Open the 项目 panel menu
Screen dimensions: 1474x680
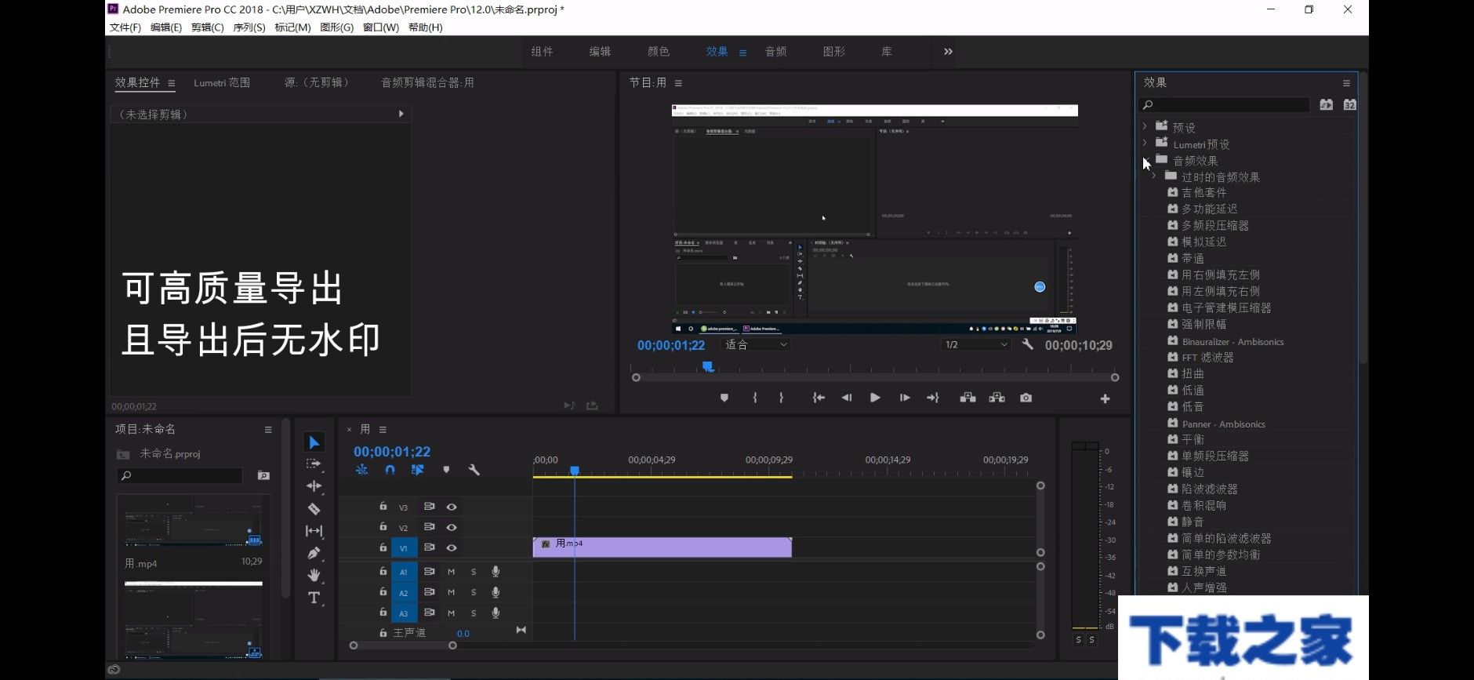(x=268, y=430)
